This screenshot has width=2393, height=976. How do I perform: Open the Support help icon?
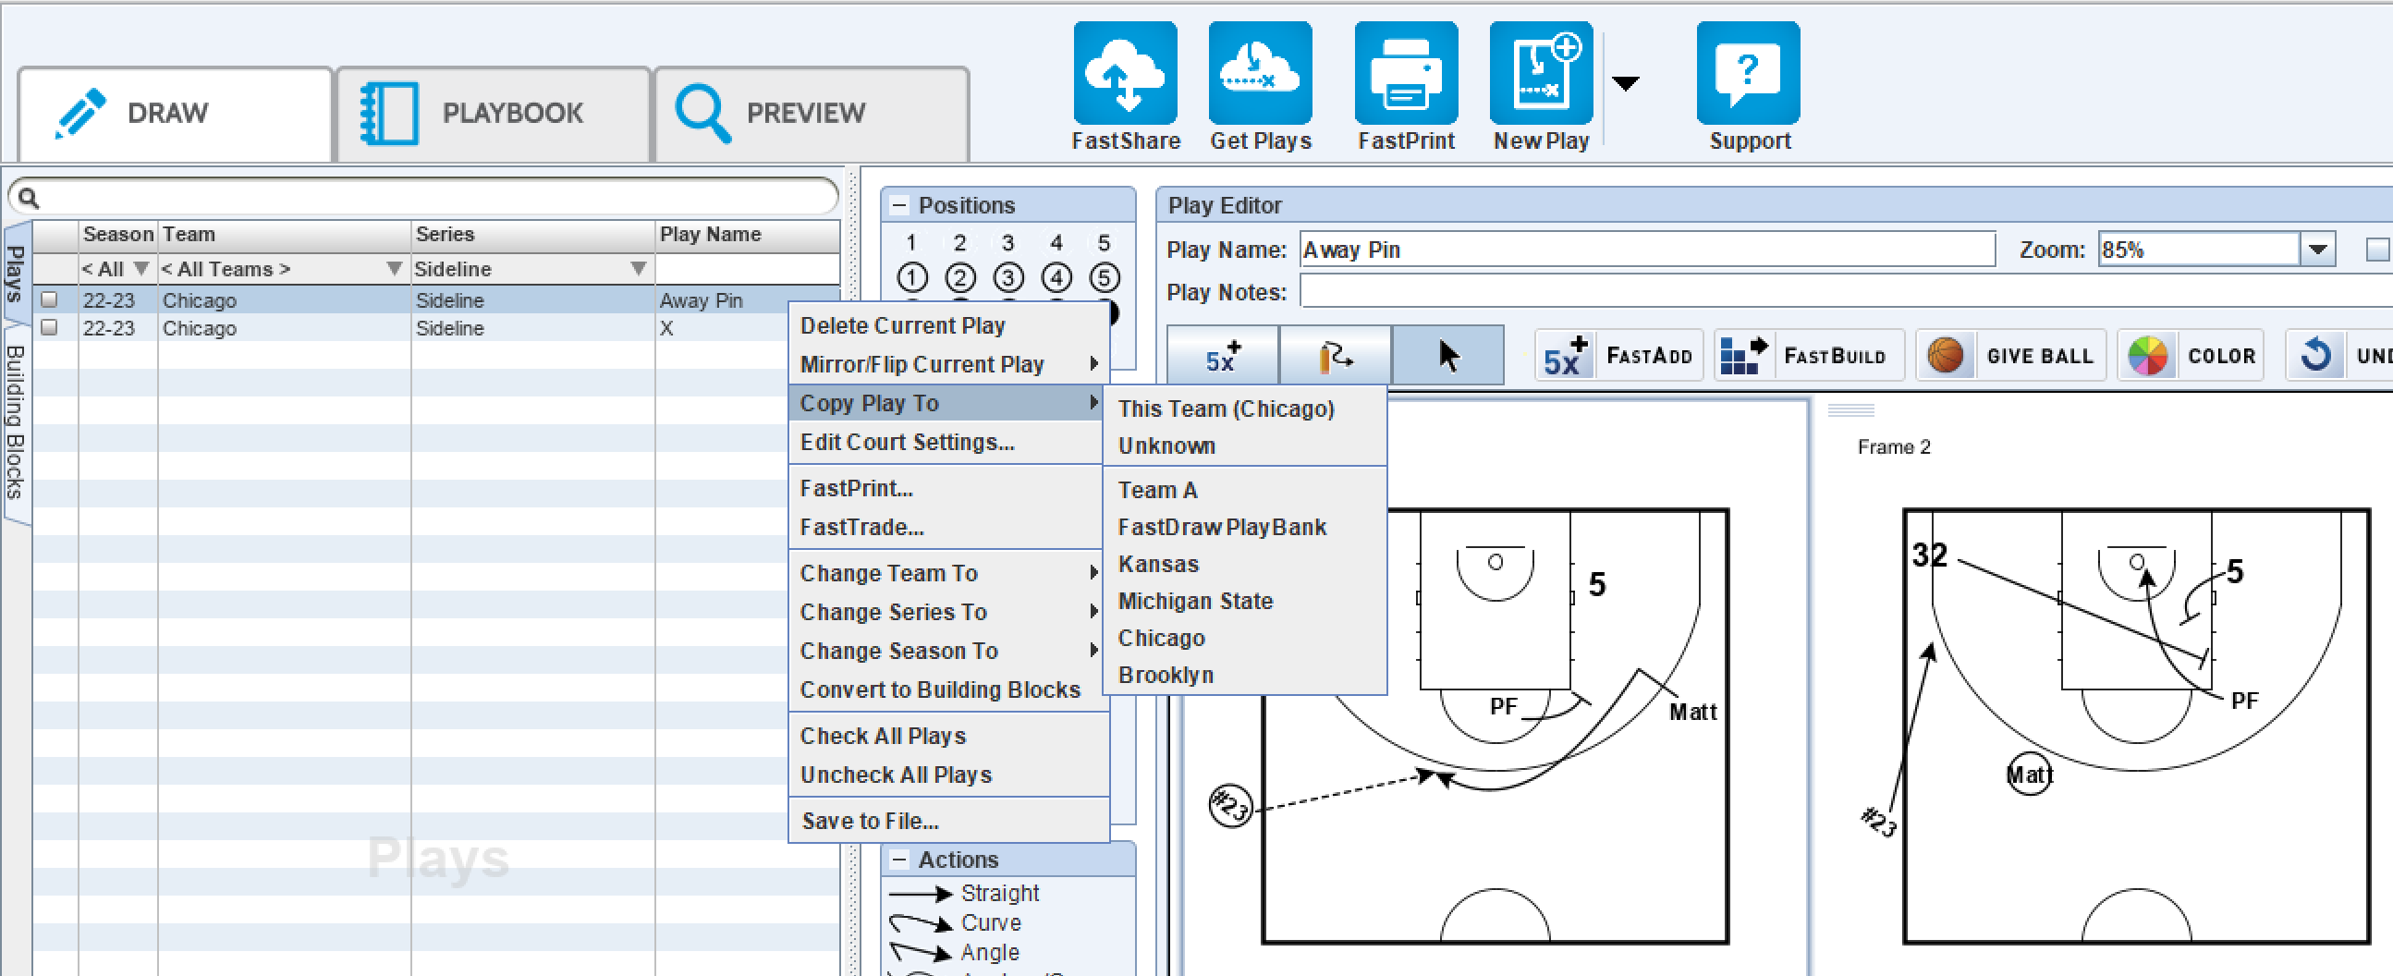tap(1747, 73)
